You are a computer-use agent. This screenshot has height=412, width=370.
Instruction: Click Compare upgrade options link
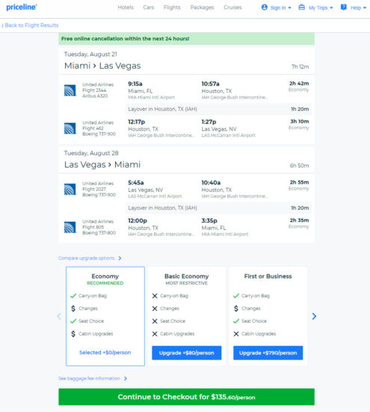87,258
